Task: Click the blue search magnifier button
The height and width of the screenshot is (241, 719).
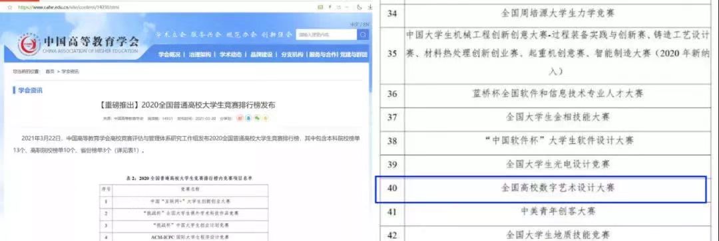Action: pyautogui.click(x=363, y=35)
